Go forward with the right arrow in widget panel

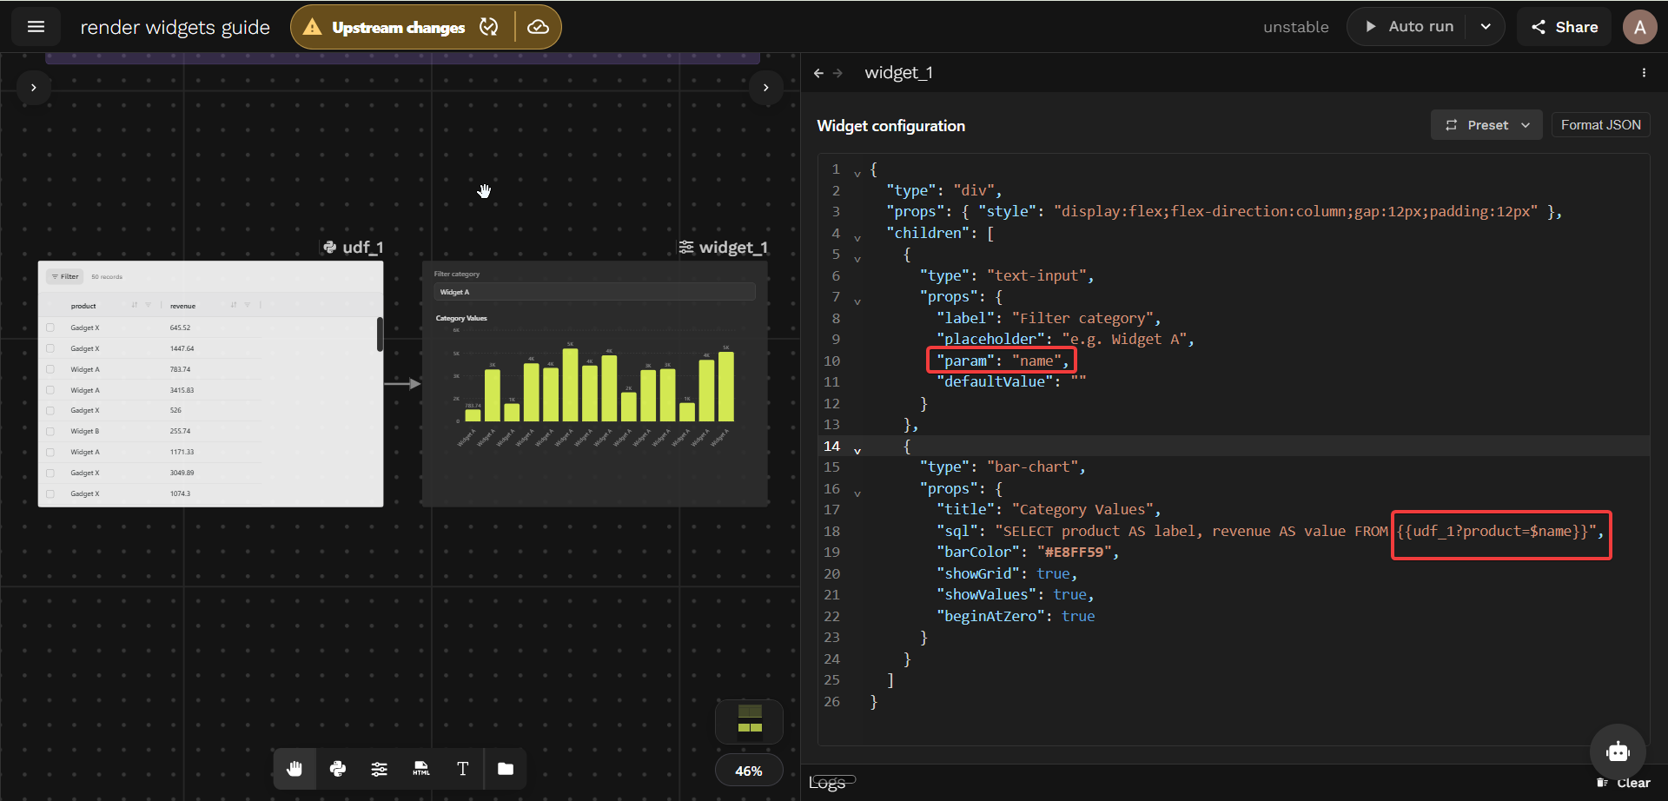tap(837, 73)
